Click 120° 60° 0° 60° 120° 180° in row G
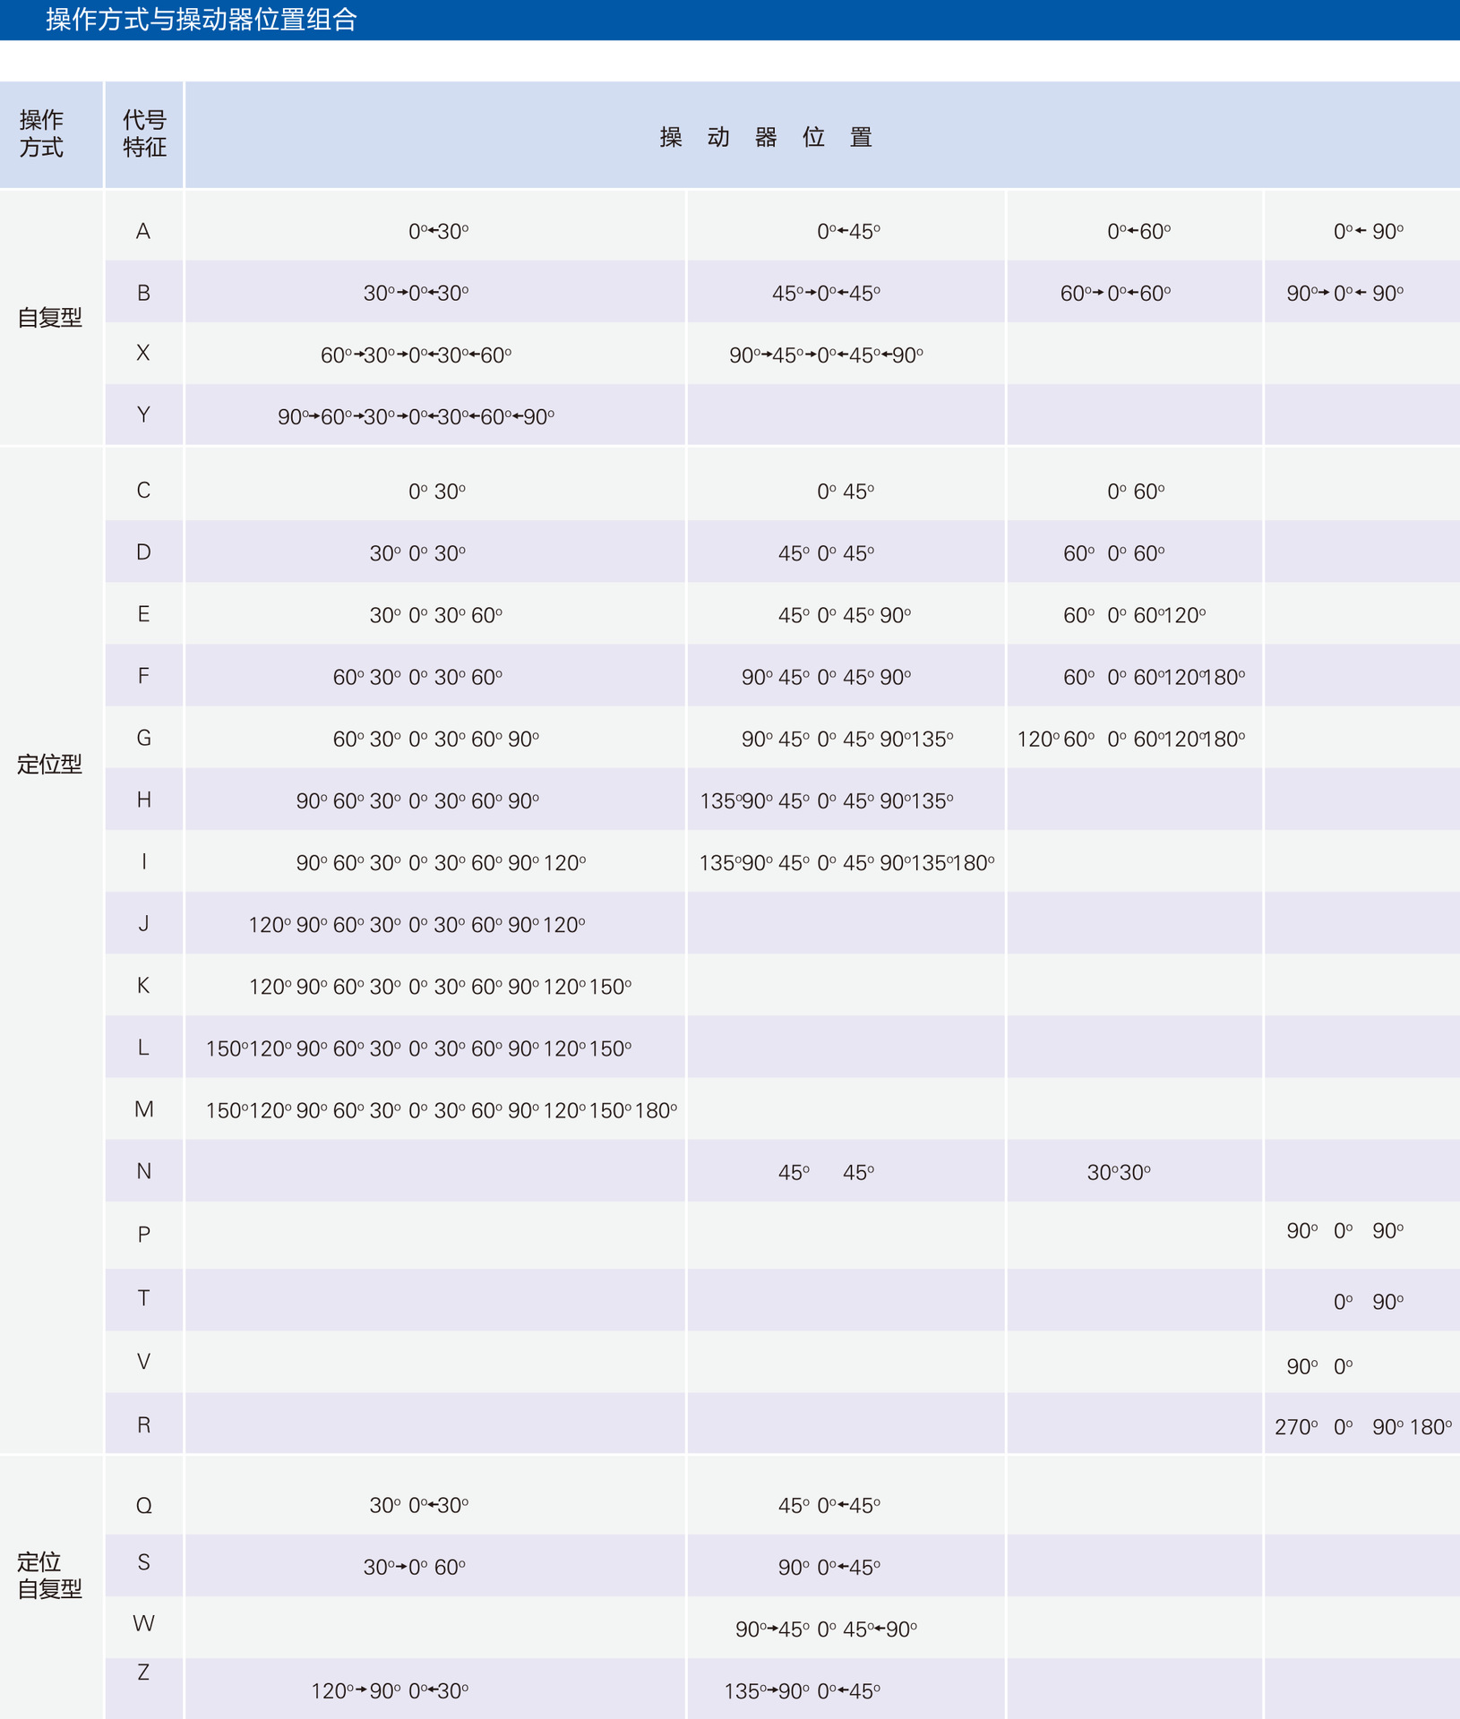1460x1719 pixels. pos(1131,739)
